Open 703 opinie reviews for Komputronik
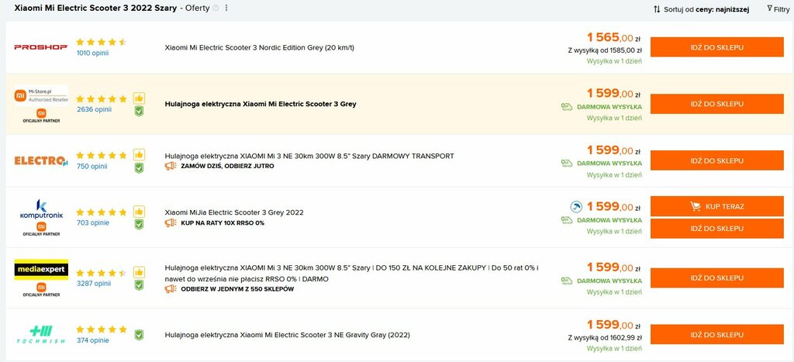This screenshot has width=794, height=362. (93, 222)
